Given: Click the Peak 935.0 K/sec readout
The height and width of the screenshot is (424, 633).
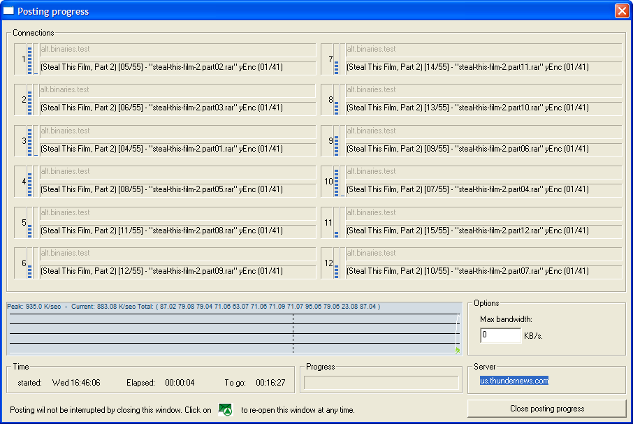Looking at the screenshot, I should click(x=34, y=307).
